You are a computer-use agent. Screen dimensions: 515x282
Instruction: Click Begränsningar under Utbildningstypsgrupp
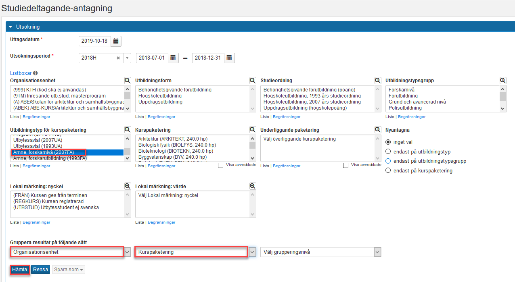click(x=412, y=117)
